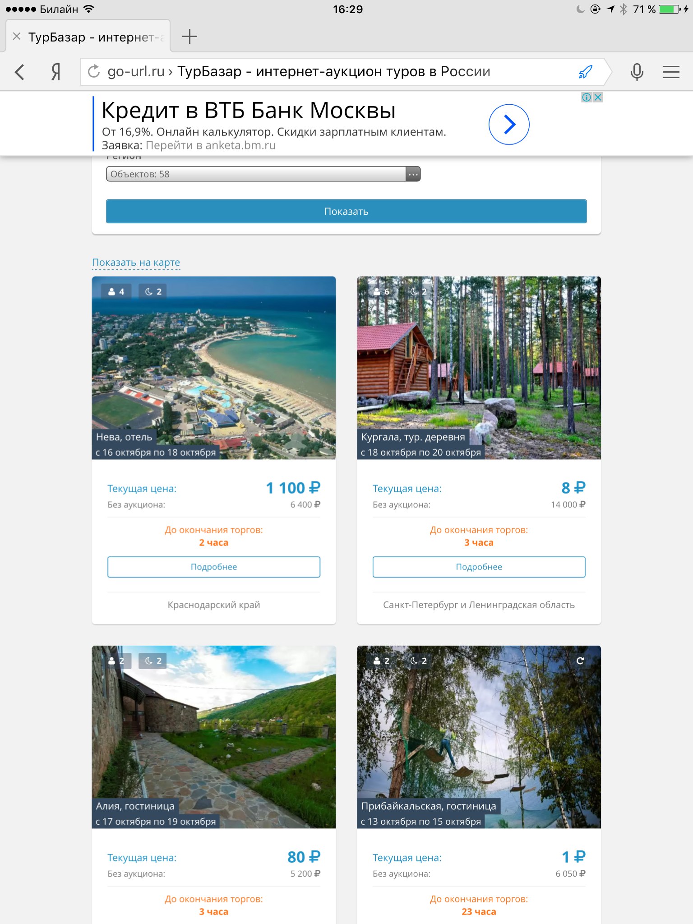
Task: Select с 18 октября по 20 октября dates
Action: (x=421, y=453)
